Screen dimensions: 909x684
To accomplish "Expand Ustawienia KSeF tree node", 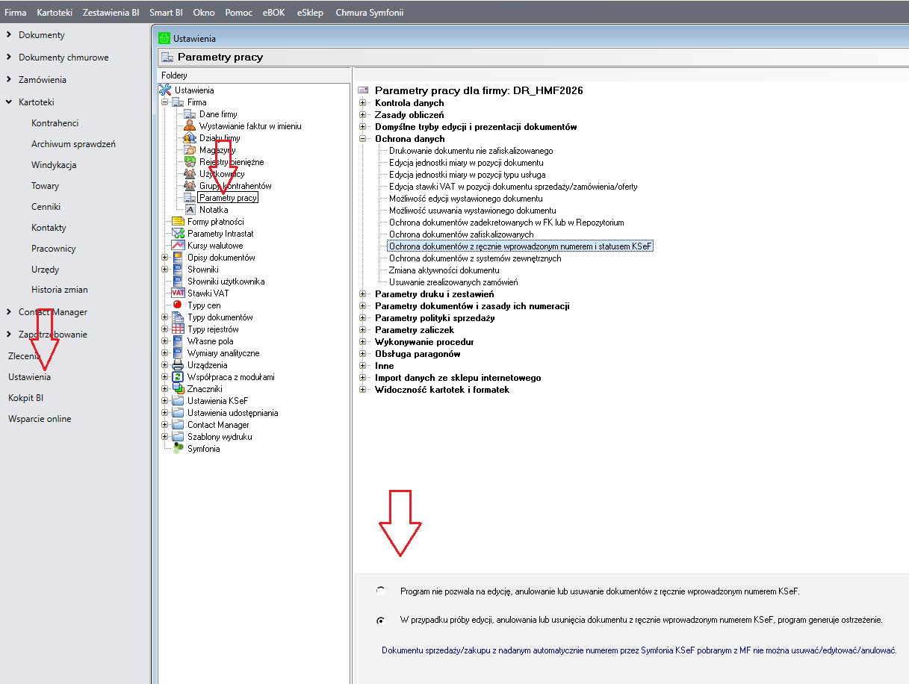I will [x=165, y=401].
